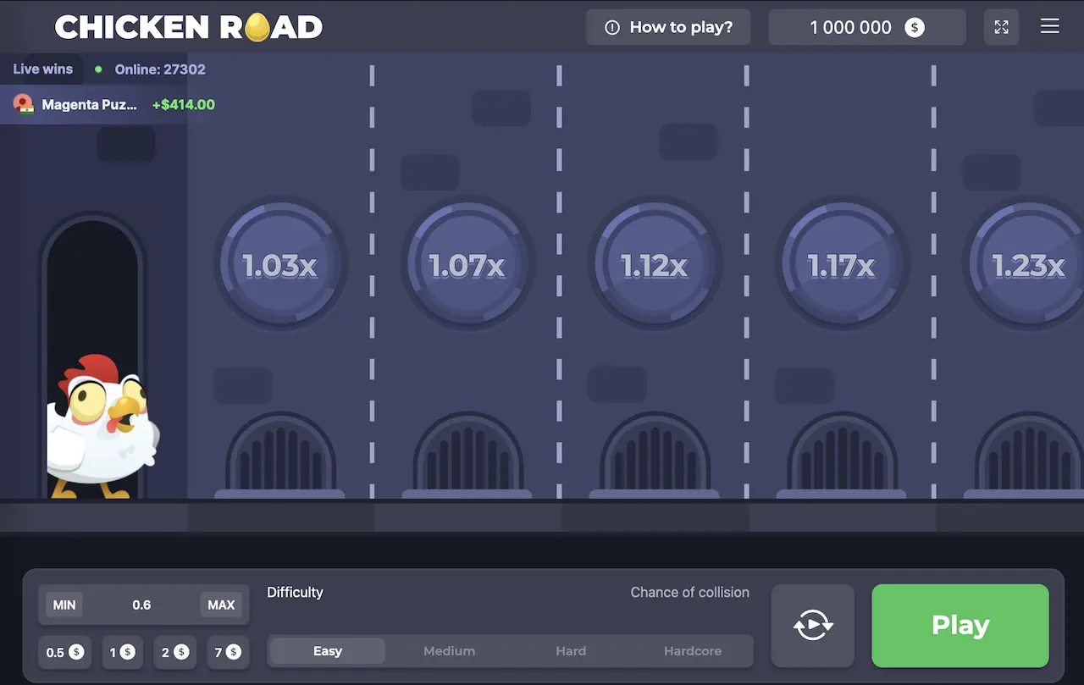The width and height of the screenshot is (1084, 685).
Task: Click the 1.03x multiplier manhole
Action: 279,265
